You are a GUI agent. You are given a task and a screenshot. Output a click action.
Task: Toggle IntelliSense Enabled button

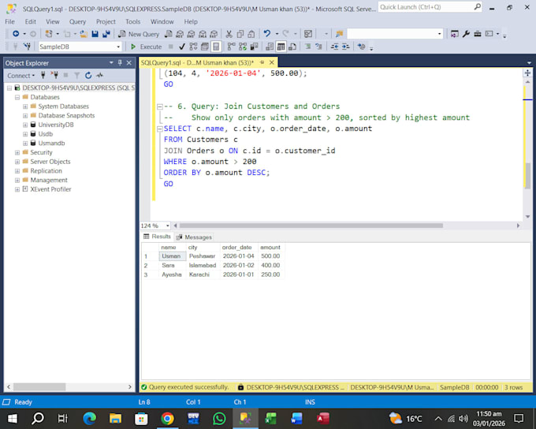216,47
